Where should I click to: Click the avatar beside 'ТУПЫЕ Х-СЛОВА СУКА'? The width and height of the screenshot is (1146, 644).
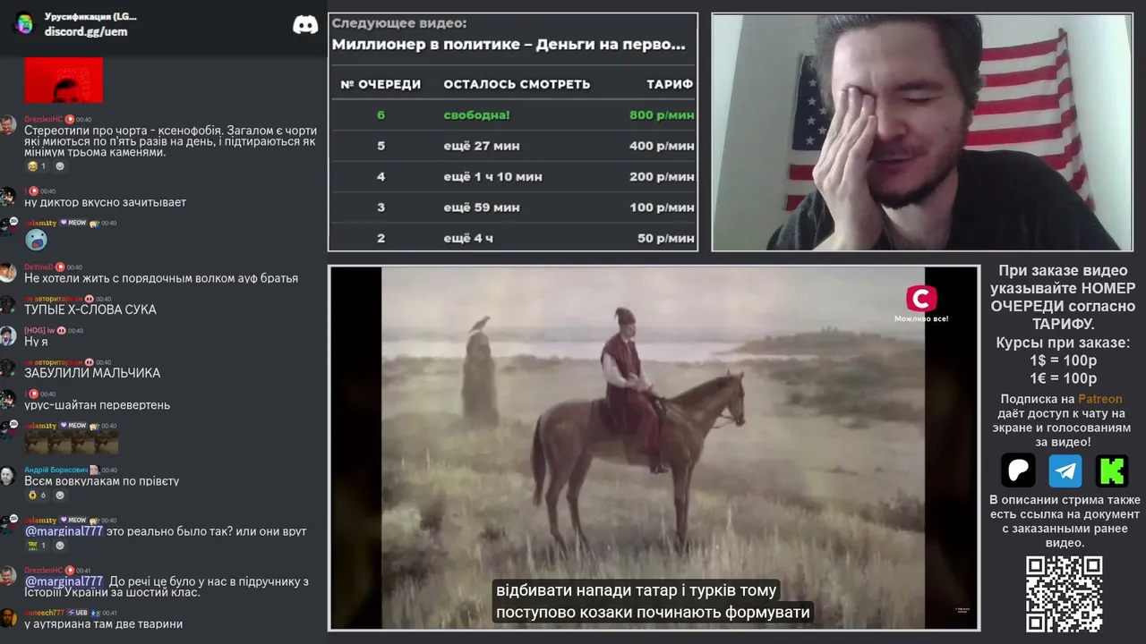coord(8,304)
